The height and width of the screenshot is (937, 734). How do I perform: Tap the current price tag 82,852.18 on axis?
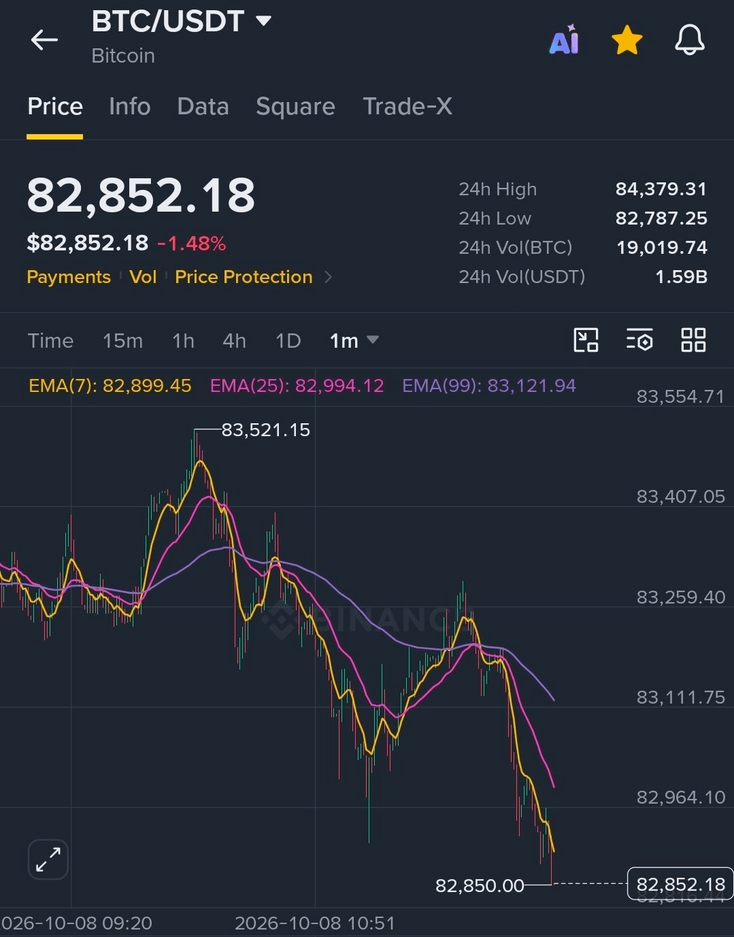pos(680,884)
